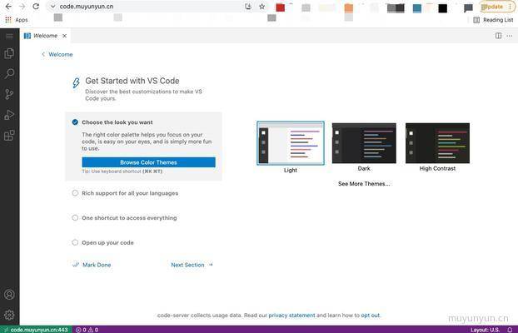Select the Welcome editor tab
Screen dimensions: 518x333
[46, 36]
